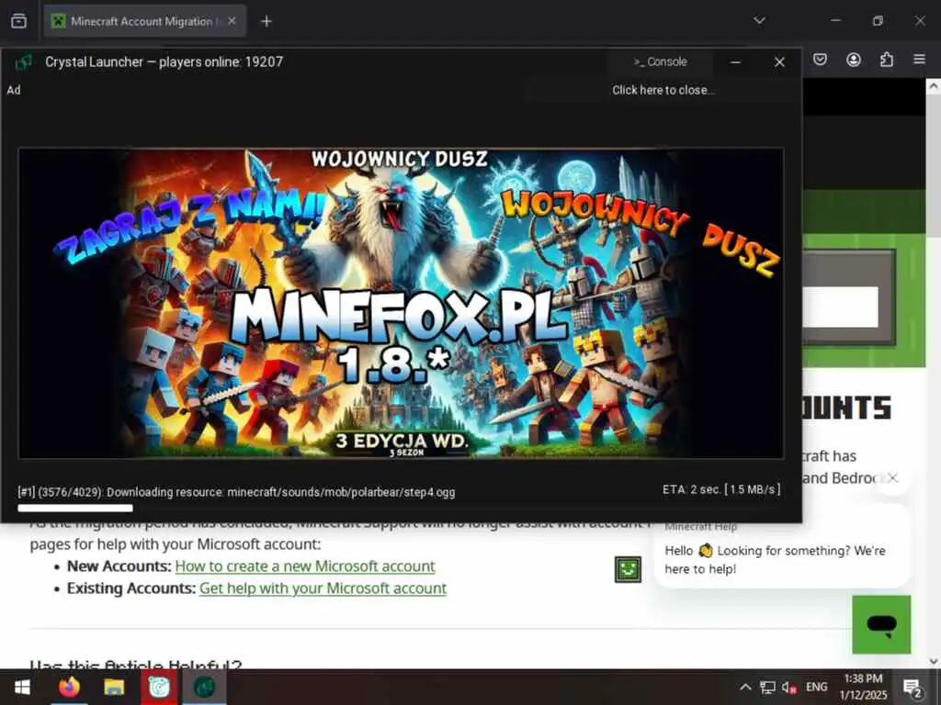Click the ETA 2 sec download speed text
Viewport: 941px width, 705px height.
click(x=721, y=489)
